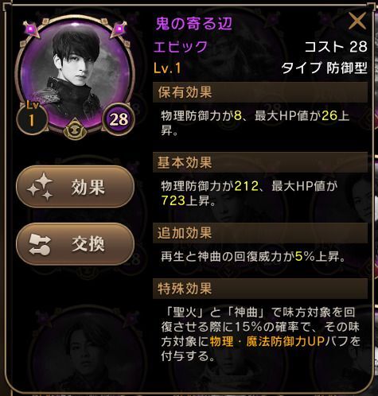Image resolution: width=378 pixels, height=396 pixels.
Task: Click the right purple gem ornament on frame
Action: pos(119,29)
